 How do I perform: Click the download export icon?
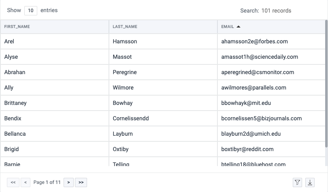pos(310,182)
